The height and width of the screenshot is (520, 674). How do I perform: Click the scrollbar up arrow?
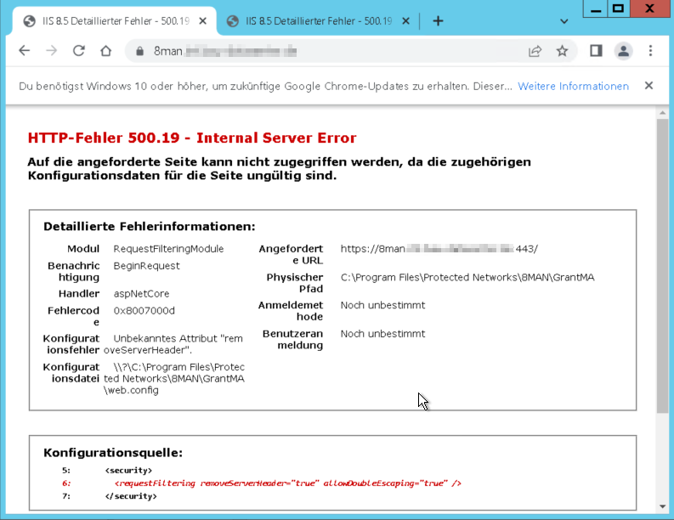(662, 113)
